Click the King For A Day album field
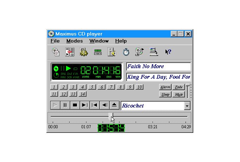Viewport: 240px width, 162px height. tap(158, 77)
